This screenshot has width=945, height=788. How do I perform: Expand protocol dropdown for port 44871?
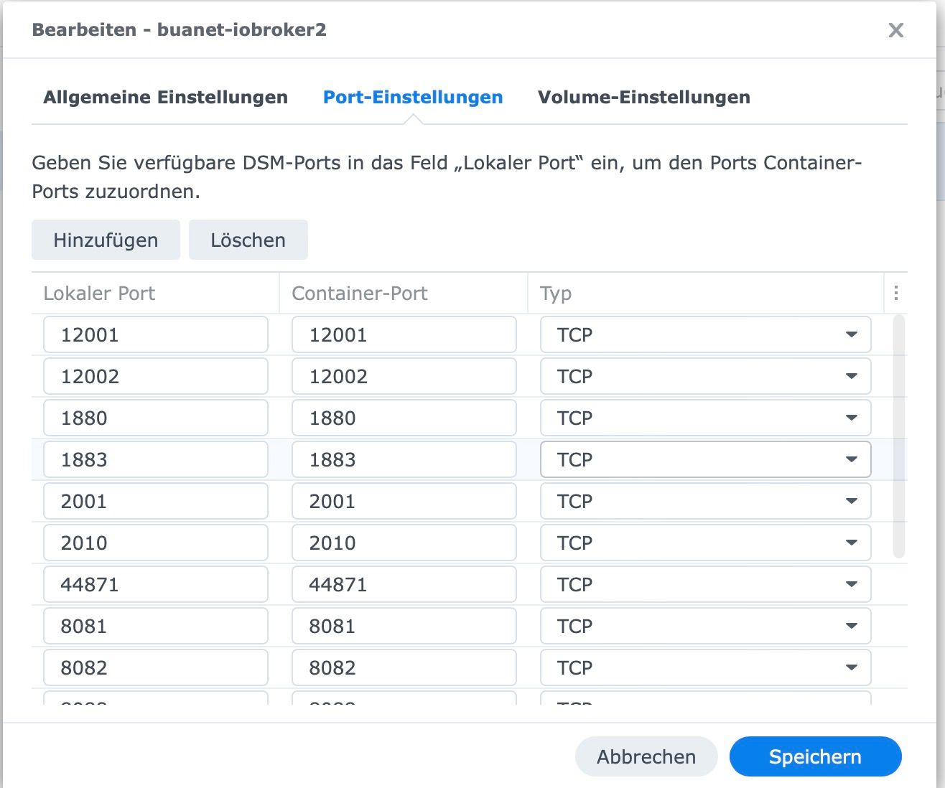click(851, 585)
